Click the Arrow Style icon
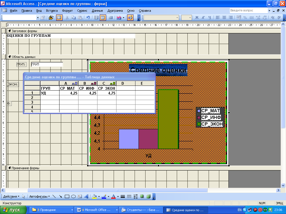Image resolution: width=286 pixels, height=214 pixels. click(135, 196)
